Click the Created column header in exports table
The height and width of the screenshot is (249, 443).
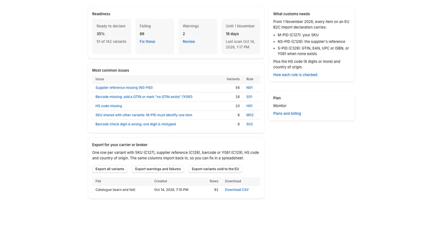pos(161,181)
